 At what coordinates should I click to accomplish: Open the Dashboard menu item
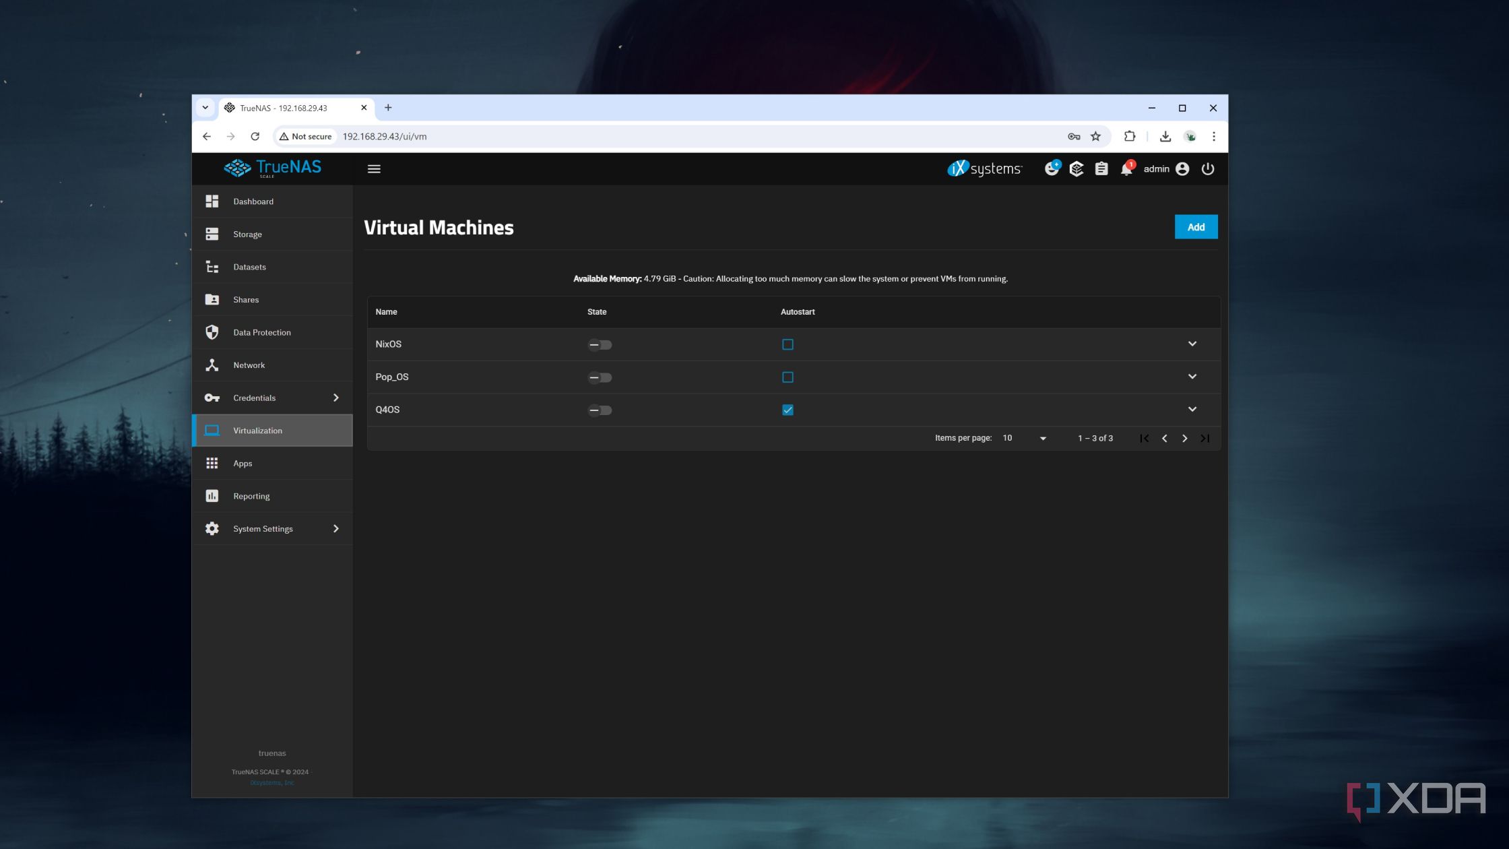[x=272, y=201]
